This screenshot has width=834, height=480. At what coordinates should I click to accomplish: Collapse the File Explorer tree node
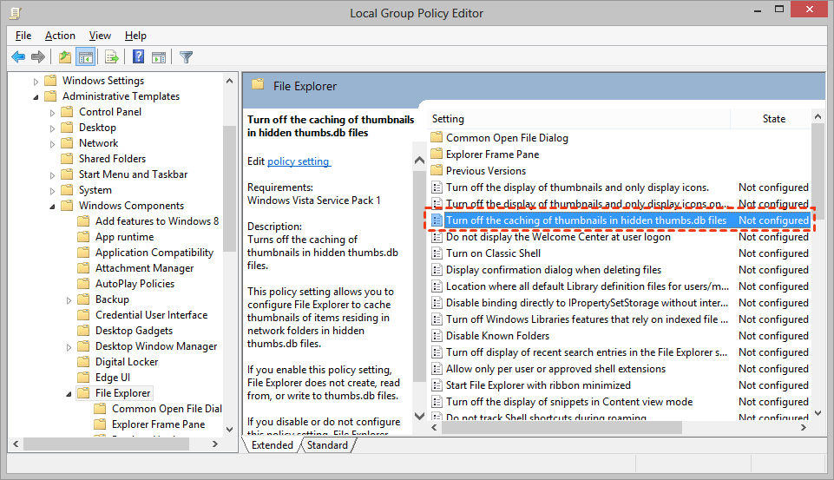point(69,393)
